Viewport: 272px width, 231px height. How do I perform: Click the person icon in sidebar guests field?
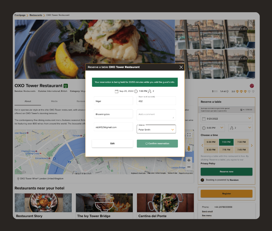click(x=232, y=128)
